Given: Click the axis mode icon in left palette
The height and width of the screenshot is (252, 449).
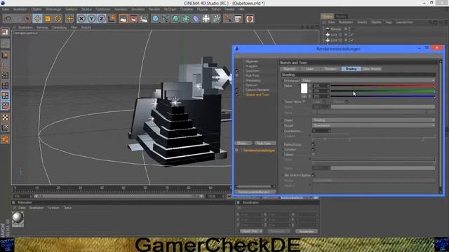Looking at the screenshot, I should (5, 65).
